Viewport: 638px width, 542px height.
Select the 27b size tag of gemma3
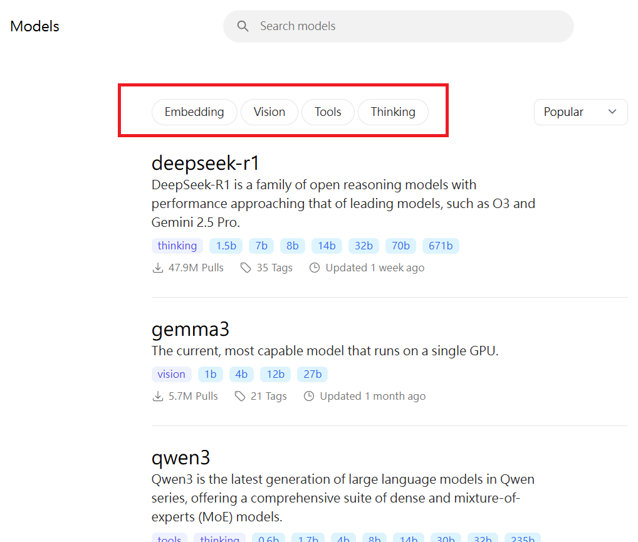313,374
